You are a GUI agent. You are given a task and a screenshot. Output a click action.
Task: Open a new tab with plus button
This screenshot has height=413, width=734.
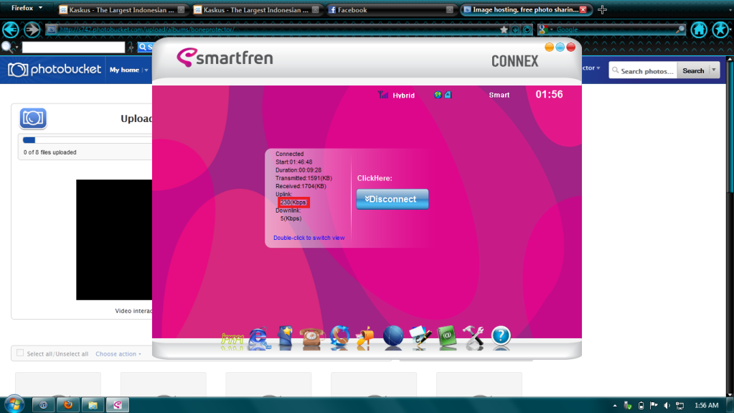603,10
